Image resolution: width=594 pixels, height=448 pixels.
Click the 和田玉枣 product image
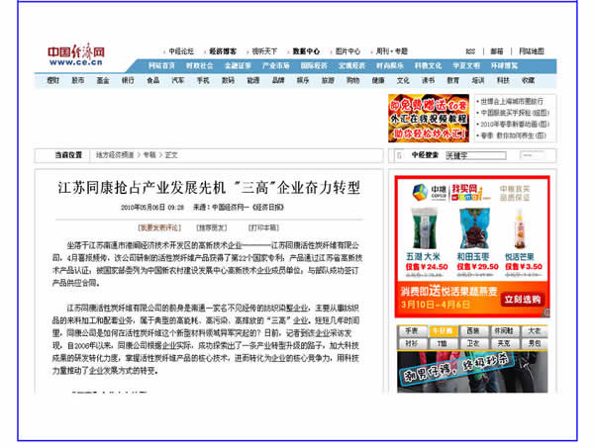click(475, 228)
